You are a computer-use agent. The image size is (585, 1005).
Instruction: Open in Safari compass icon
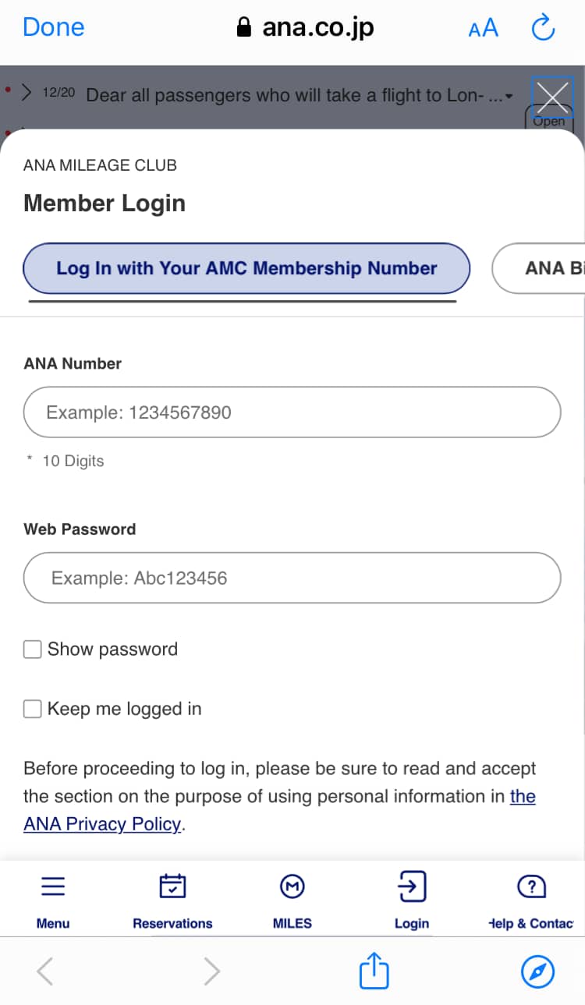[537, 971]
